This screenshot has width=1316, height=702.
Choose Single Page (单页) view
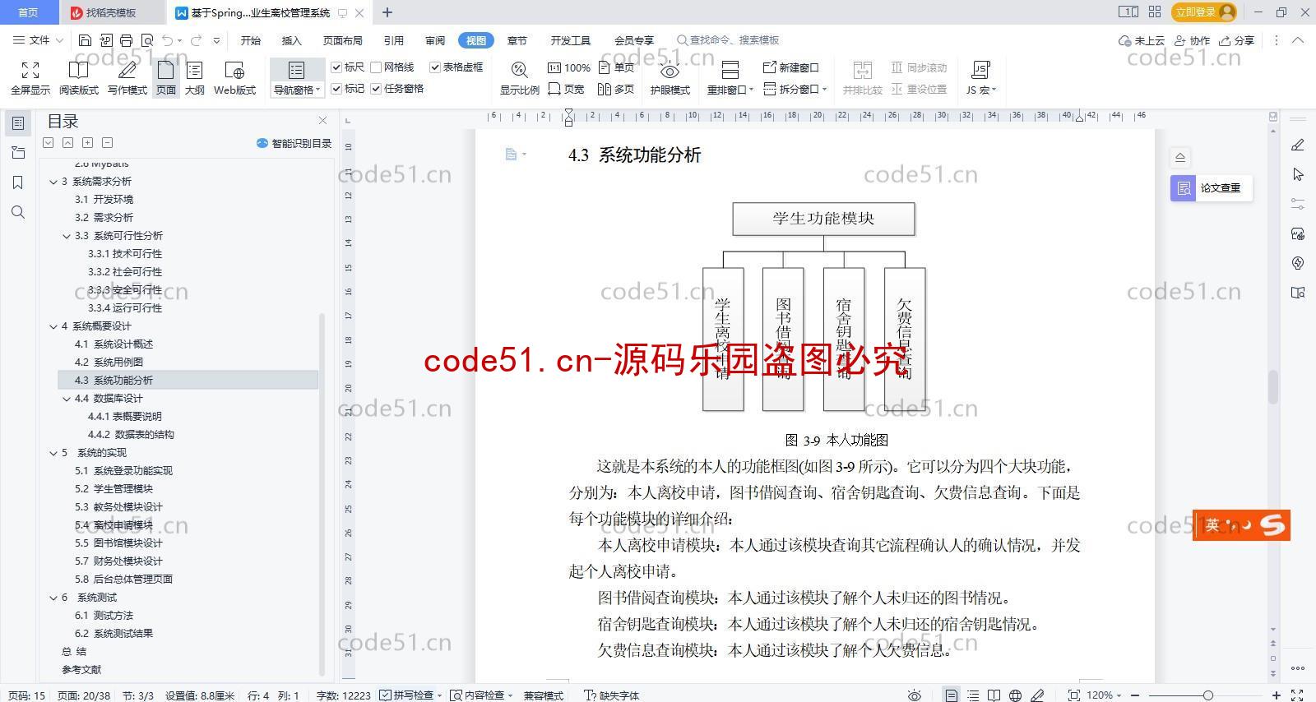point(617,67)
